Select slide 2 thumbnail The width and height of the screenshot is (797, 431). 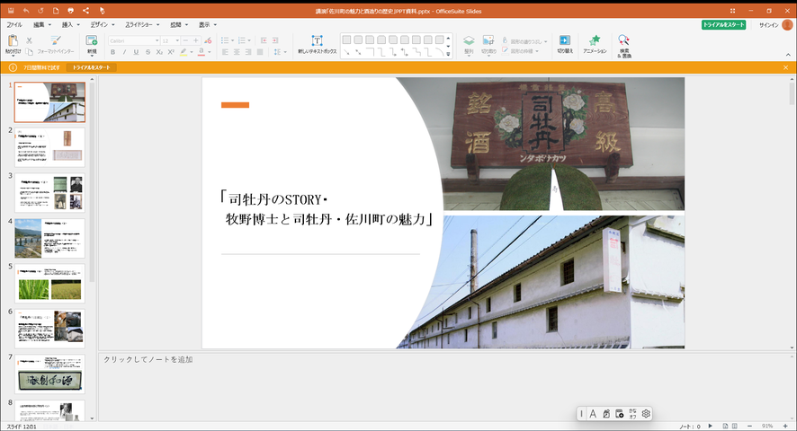click(x=49, y=147)
